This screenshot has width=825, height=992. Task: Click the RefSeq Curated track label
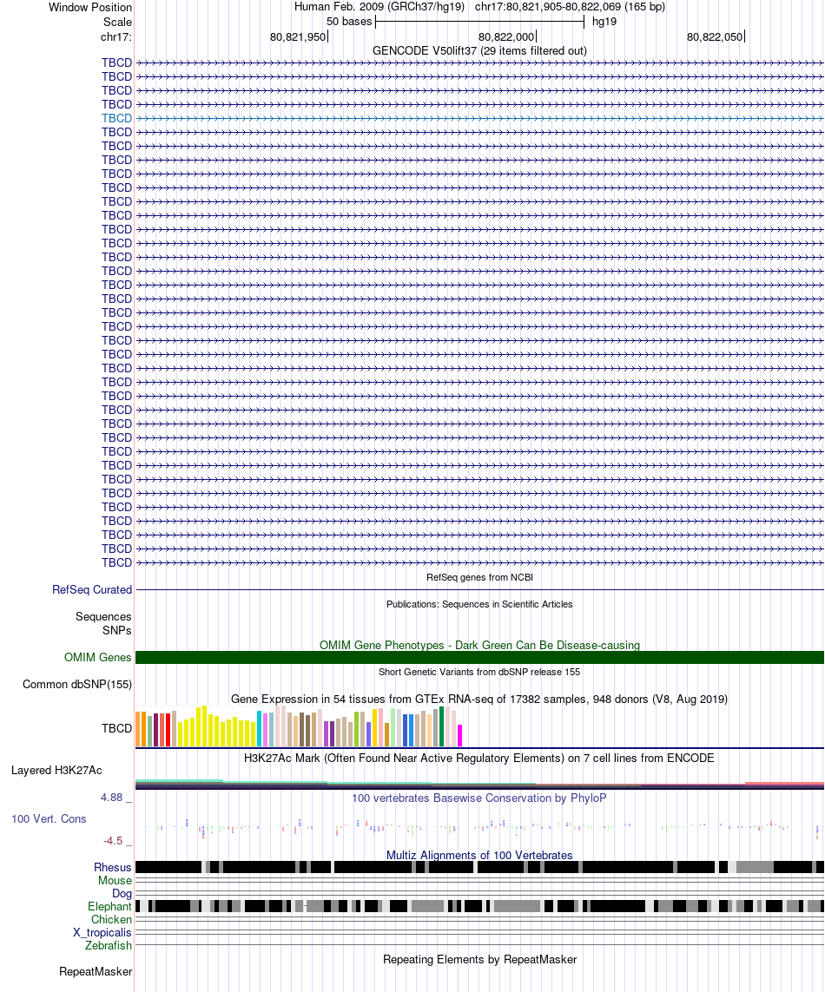click(x=92, y=589)
